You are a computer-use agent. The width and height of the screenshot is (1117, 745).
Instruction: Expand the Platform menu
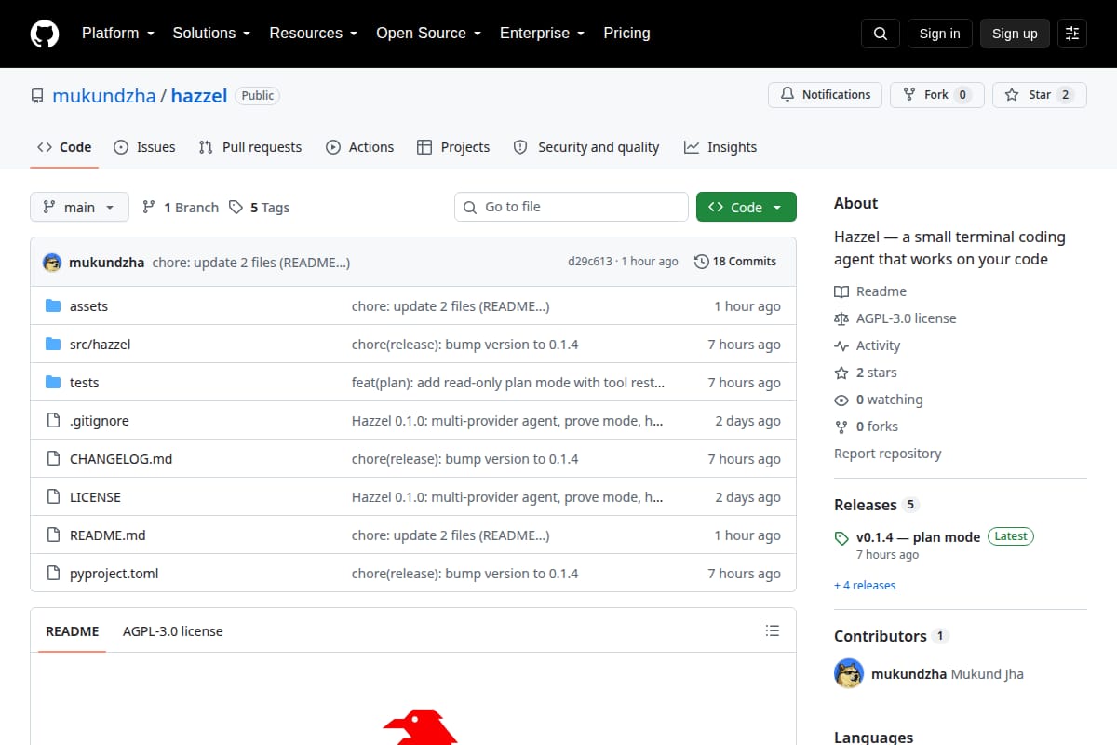pos(116,34)
